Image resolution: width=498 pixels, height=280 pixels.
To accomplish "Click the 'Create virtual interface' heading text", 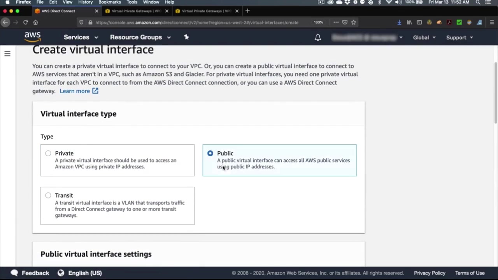I will pos(93,50).
